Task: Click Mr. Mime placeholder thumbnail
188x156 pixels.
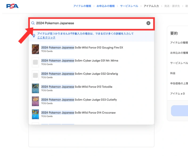Action: point(35,62)
